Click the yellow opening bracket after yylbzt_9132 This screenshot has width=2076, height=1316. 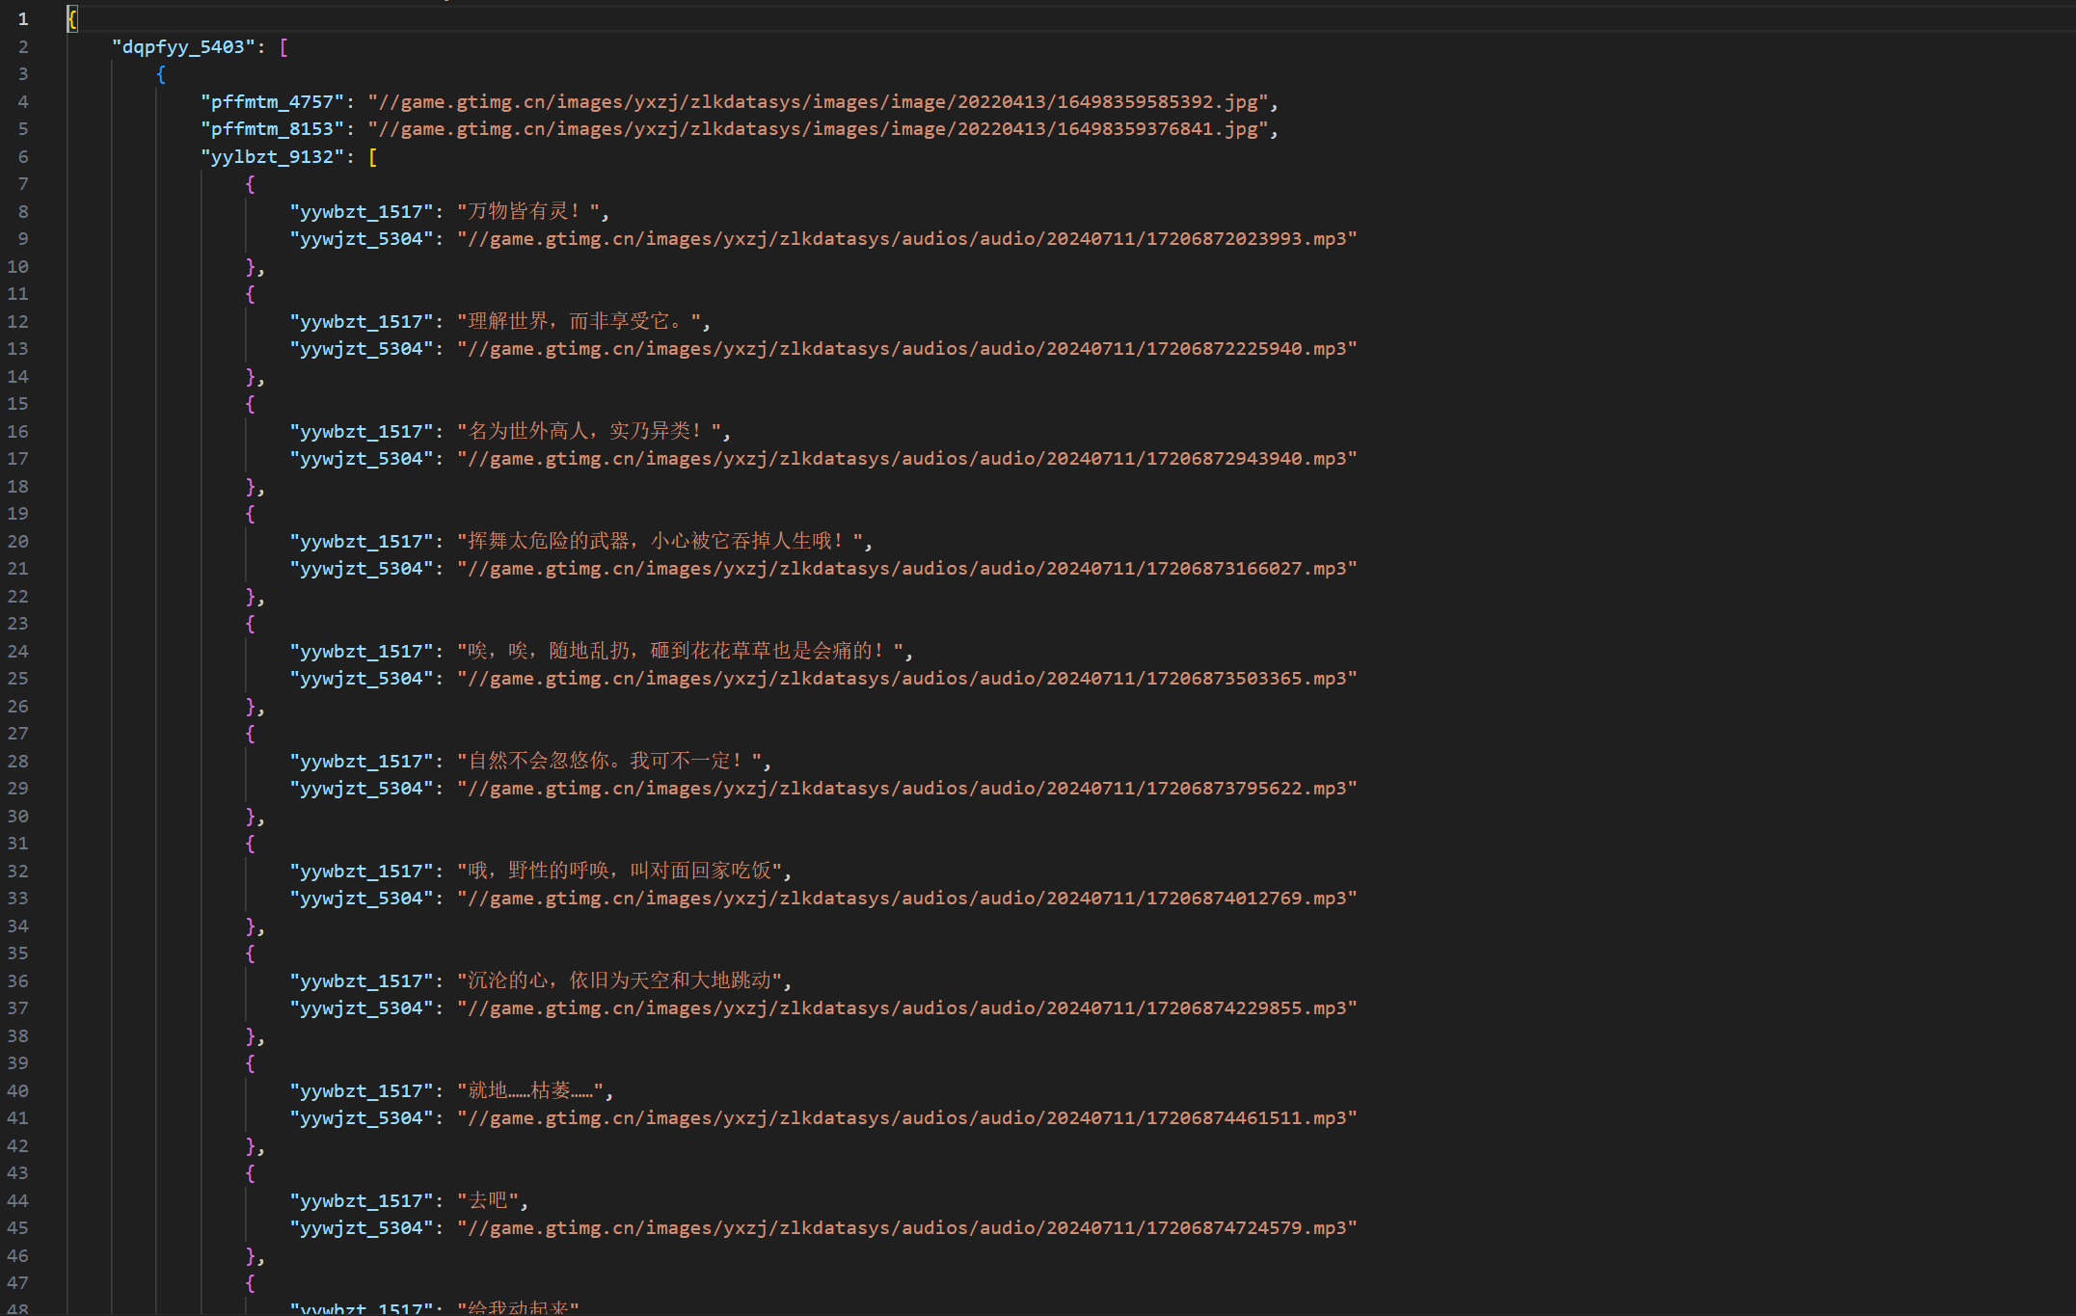coord(373,157)
